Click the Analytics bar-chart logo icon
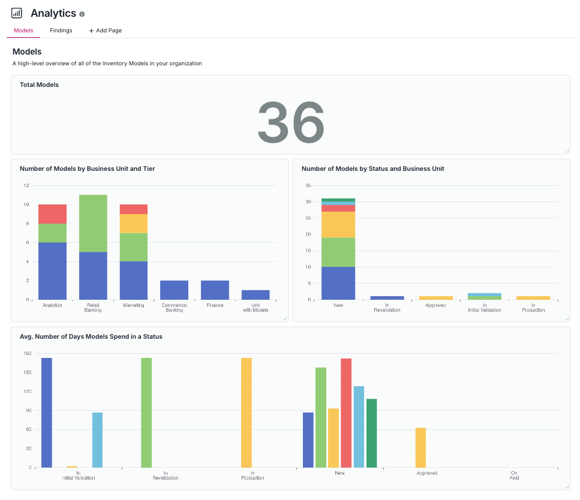 (x=16, y=13)
